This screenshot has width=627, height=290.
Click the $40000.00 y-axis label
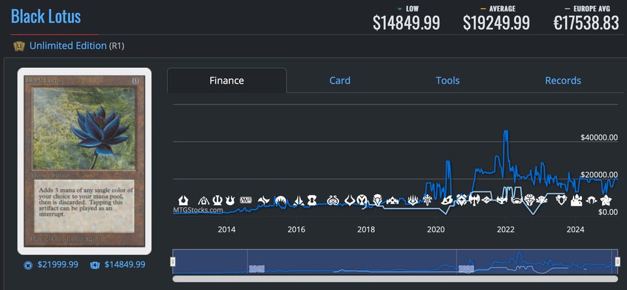[599, 138]
